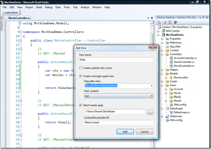Viewport: 211px width, 149px height.
Task: Click the References node icon
Action: coord(167,43)
